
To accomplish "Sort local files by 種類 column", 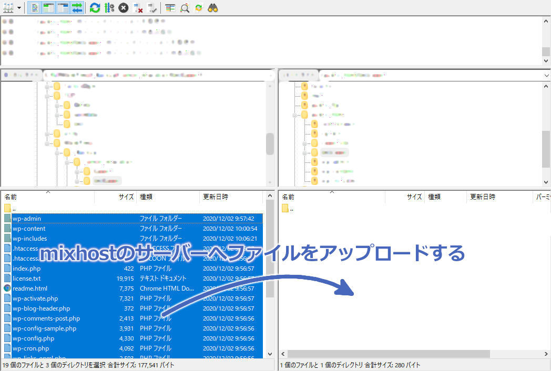I will tap(168, 197).
